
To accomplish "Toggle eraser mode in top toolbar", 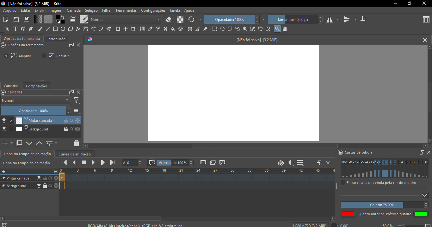I will [169, 20].
